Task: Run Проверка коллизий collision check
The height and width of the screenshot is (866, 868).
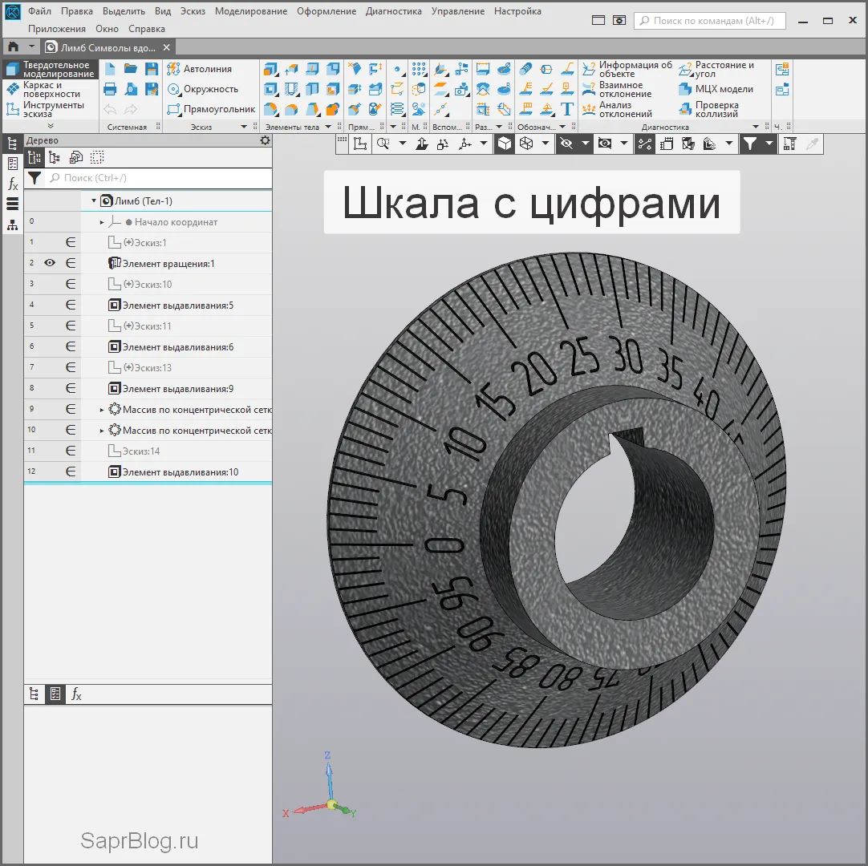Action: [716, 109]
